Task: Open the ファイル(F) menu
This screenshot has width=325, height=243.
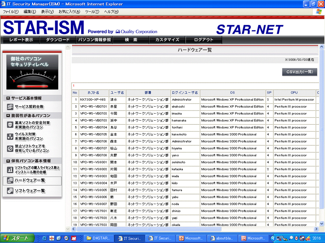Action: click(x=11, y=12)
